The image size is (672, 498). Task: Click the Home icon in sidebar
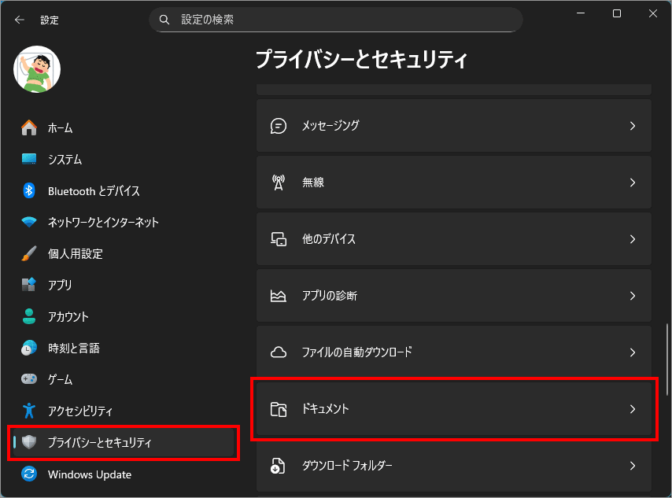[x=29, y=127]
